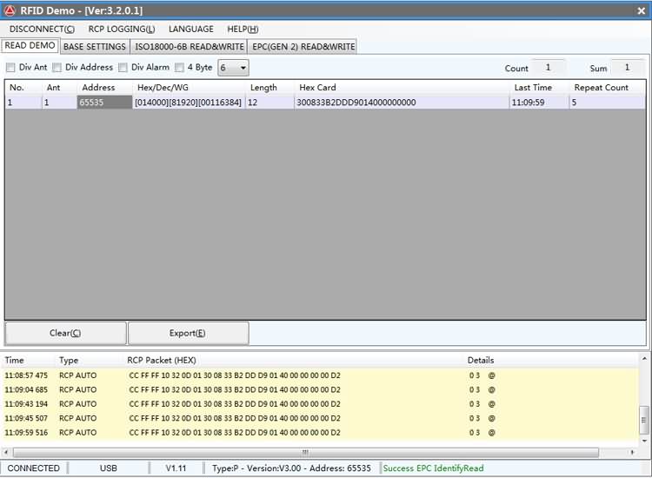Click the vertical log scrollbar thumb
Image resolution: width=652 pixels, height=478 pixels.
pyautogui.click(x=643, y=421)
